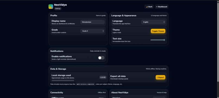Click 'Offline-first' text in Connectivity
219x98 pixels.
pyautogui.click(x=102, y=93)
